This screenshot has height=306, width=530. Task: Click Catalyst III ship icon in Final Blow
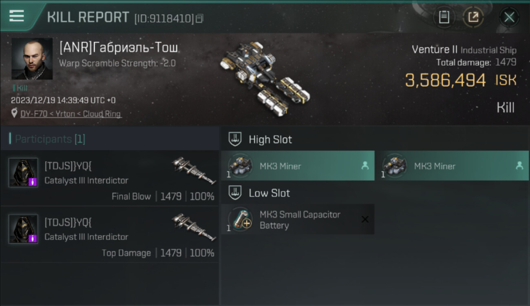click(x=194, y=171)
